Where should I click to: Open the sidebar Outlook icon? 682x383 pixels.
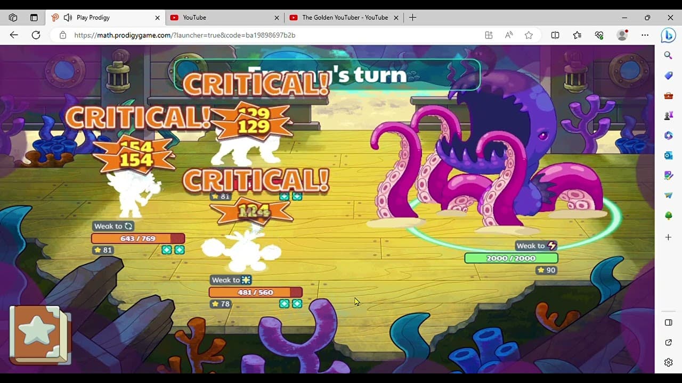tap(668, 155)
